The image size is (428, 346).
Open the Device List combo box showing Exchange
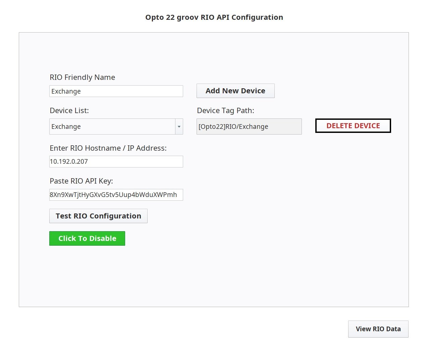pyautogui.click(x=112, y=127)
